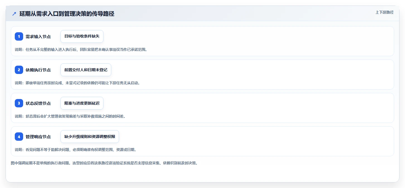Click the step 2 number badge

(19, 70)
